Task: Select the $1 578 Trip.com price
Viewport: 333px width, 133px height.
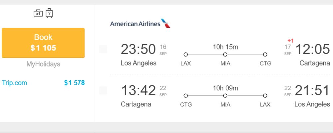Action: pos(74,83)
